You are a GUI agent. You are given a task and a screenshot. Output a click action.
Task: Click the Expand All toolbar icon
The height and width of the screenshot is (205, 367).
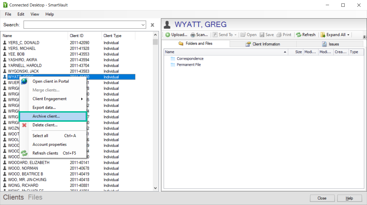(x=323, y=34)
